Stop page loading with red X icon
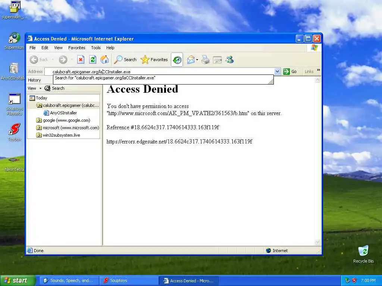This screenshot has width=382, height=286. pyautogui.click(x=81, y=60)
